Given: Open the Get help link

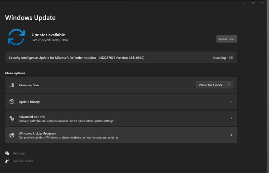Looking at the screenshot, I should tap(19, 153).
